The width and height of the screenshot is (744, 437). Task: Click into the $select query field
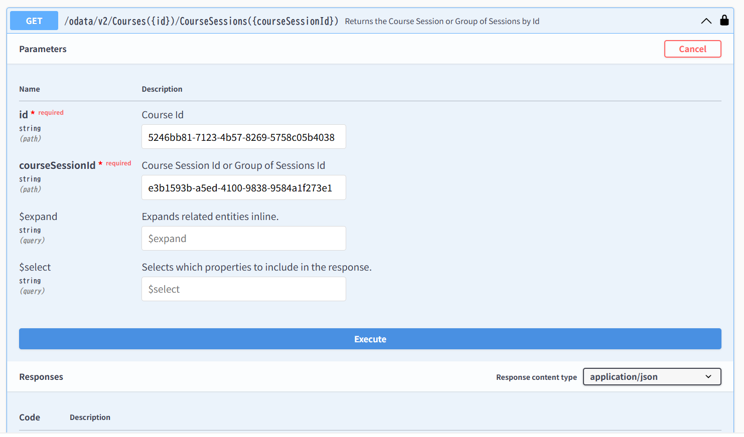coord(244,289)
